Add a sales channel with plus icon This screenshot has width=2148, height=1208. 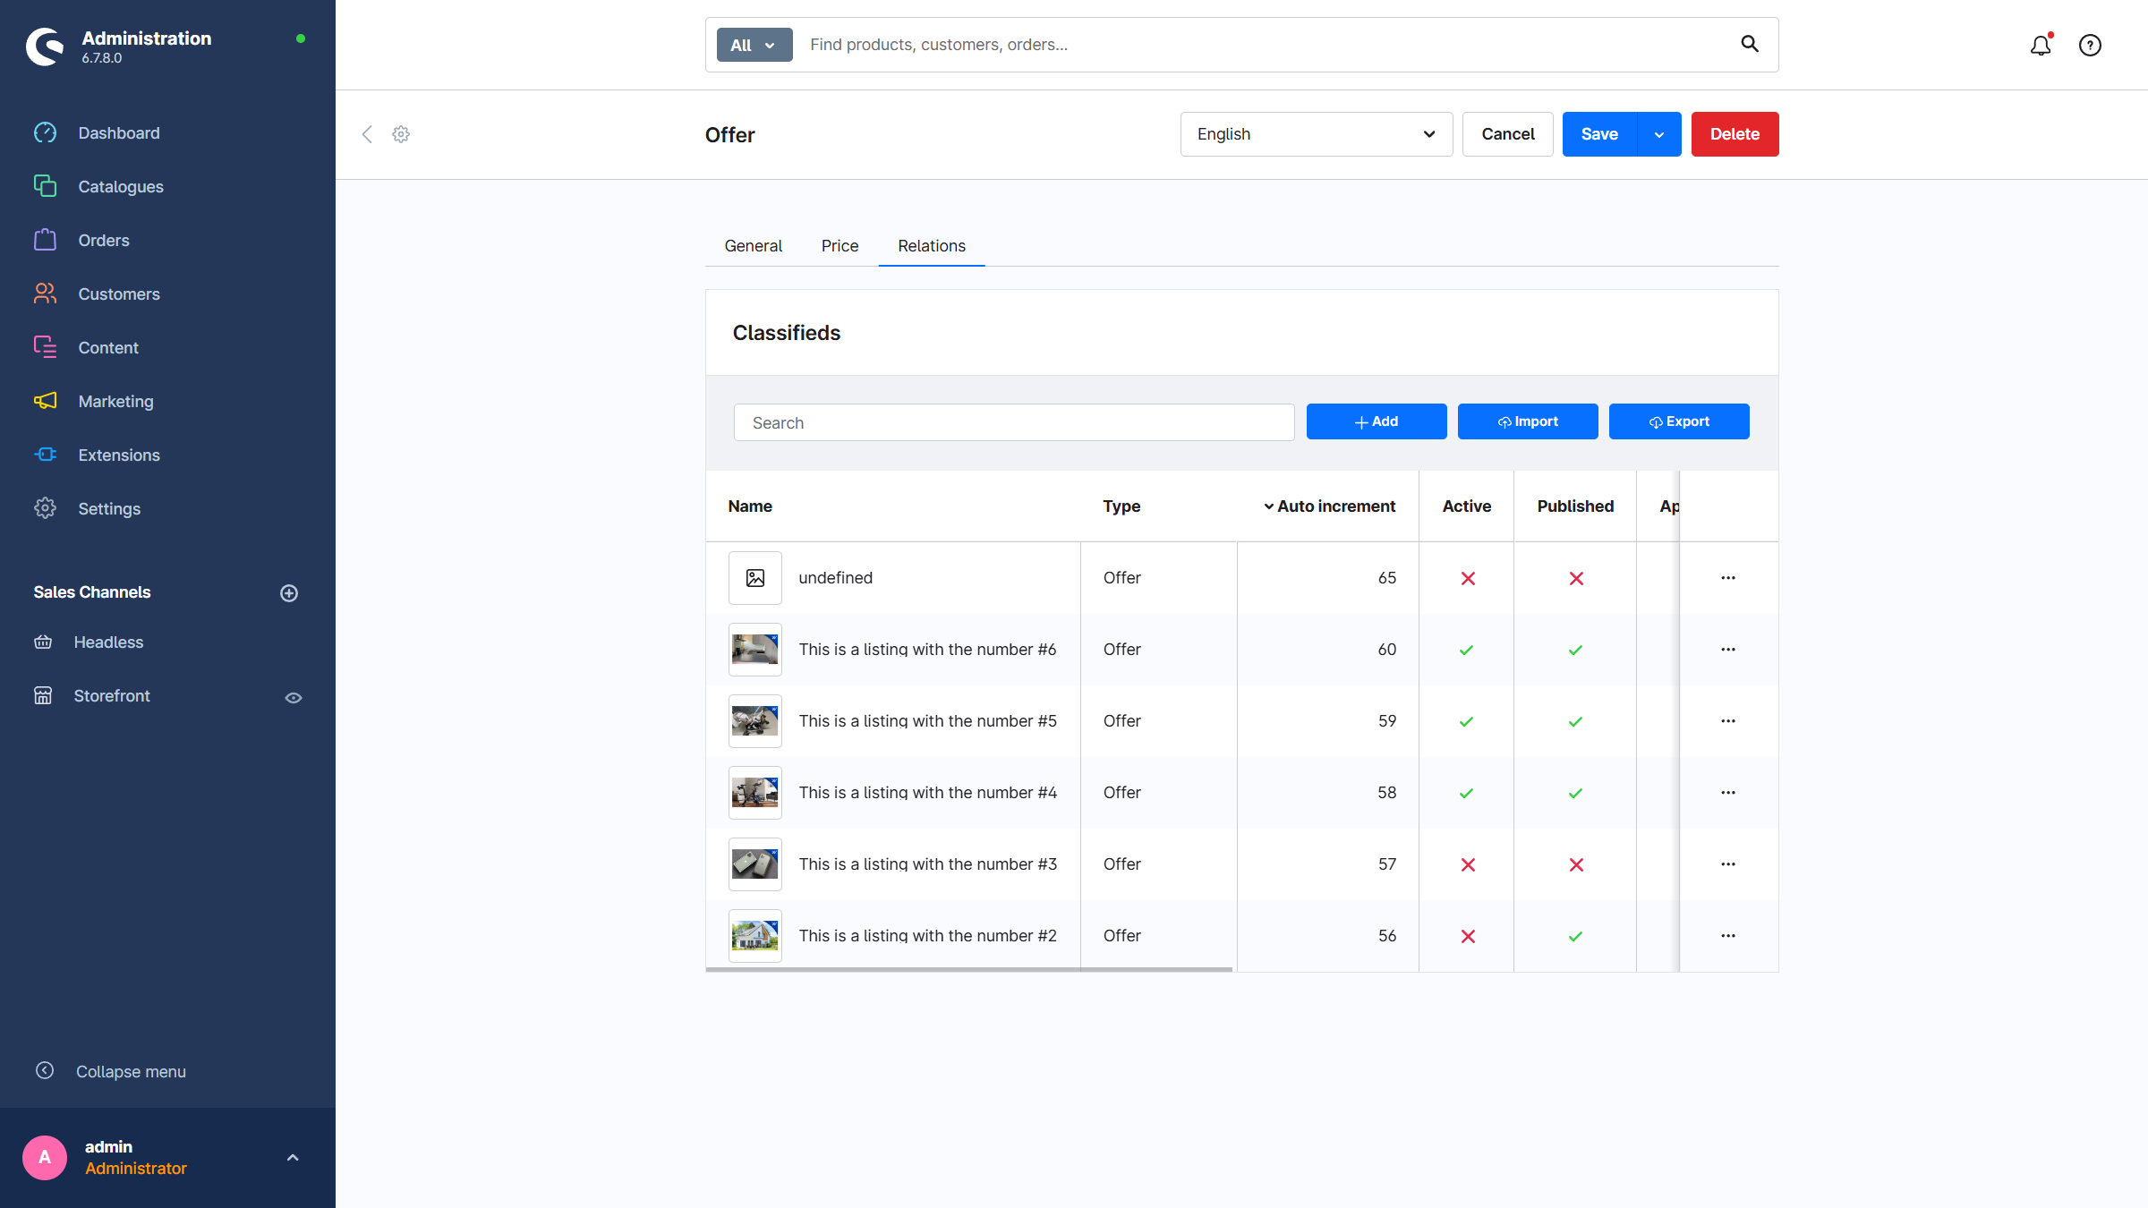pyautogui.click(x=288, y=592)
